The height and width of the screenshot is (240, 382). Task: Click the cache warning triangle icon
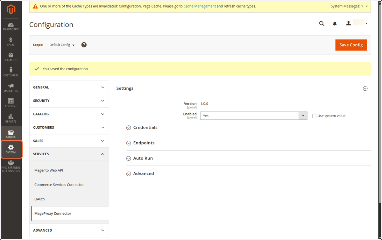pyautogui.click(x=35, y=6)
